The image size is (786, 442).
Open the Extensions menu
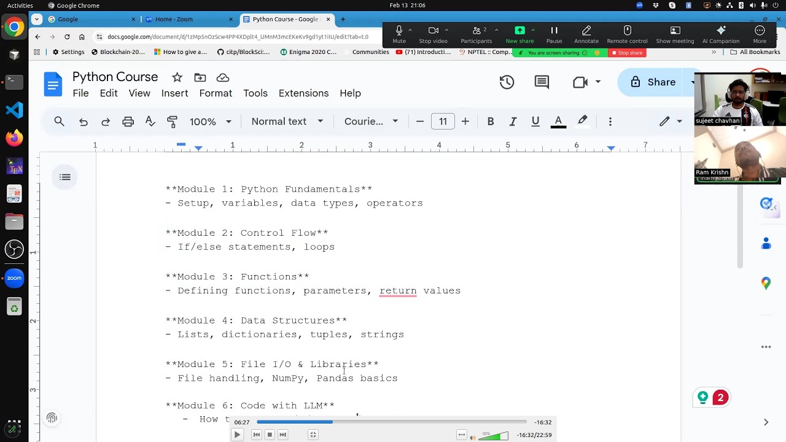point(303,93)
